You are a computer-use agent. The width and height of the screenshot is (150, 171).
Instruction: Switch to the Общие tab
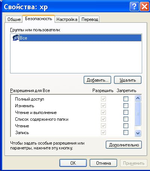[x=14, y=19]
